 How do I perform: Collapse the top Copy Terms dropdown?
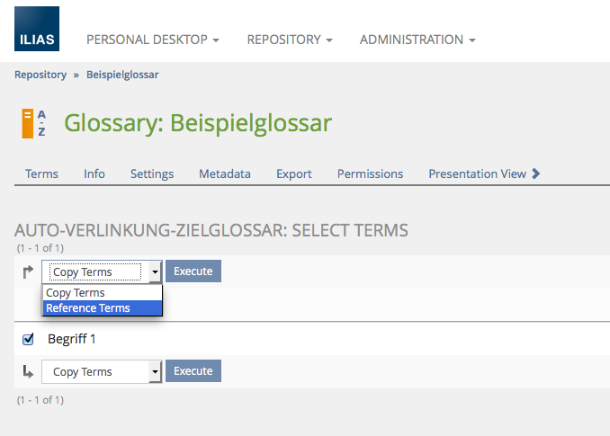101,271
